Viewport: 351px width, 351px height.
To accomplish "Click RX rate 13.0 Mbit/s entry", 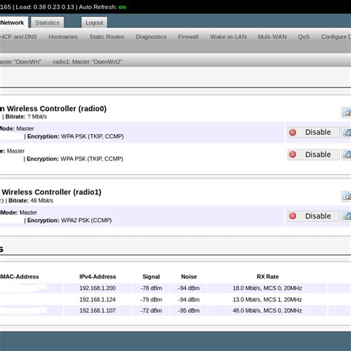I will point(267,299).
